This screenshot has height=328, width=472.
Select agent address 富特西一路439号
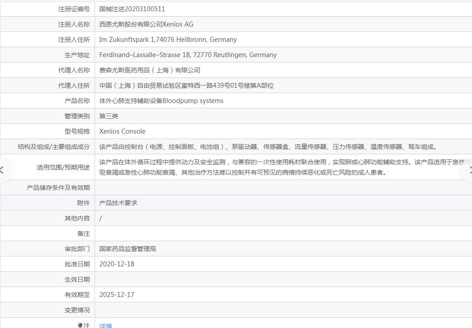pos(205,85)
